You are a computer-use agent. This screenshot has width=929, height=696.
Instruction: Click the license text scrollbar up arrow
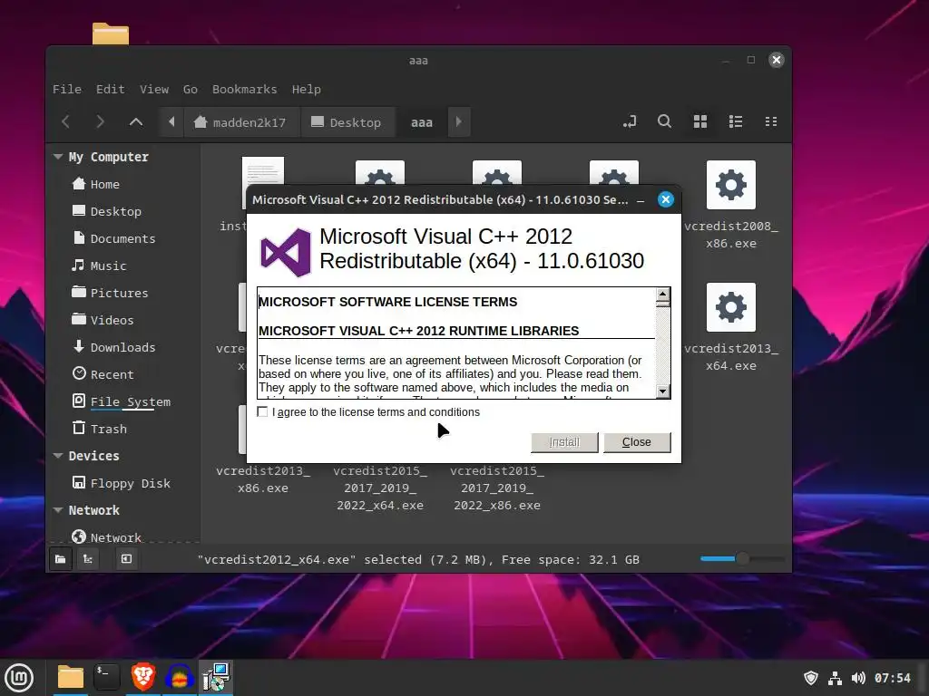click(x=663, y=295)
